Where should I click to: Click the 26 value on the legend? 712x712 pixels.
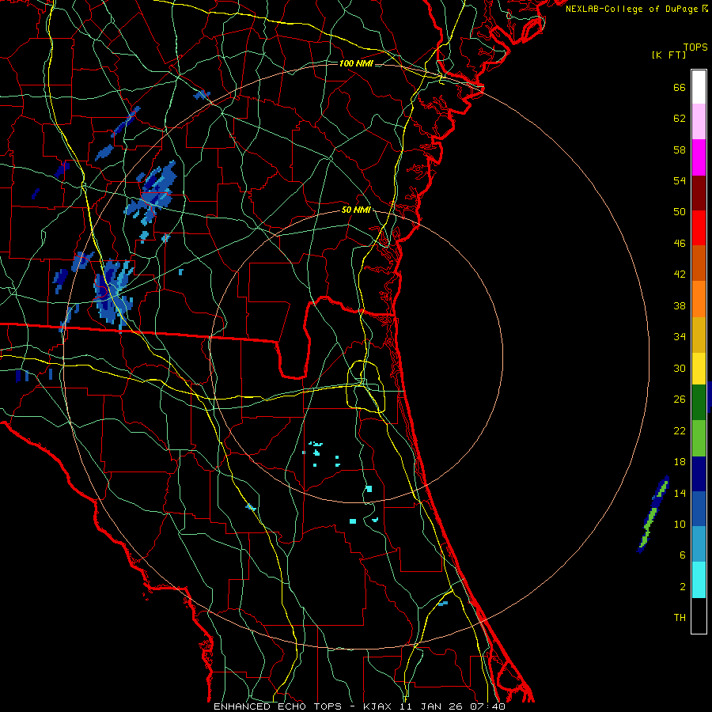680,400
